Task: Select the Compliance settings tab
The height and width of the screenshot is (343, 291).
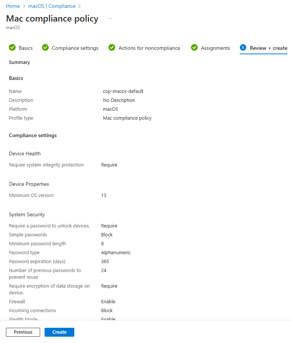Action: pos(75,48)
